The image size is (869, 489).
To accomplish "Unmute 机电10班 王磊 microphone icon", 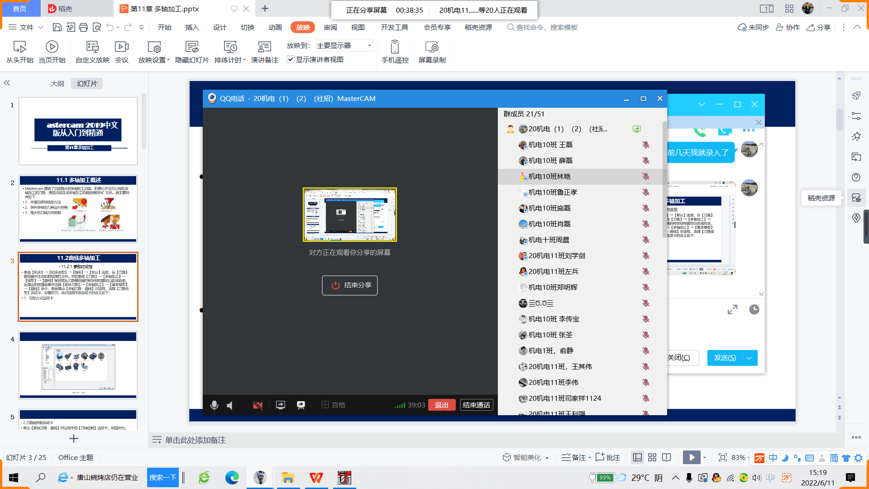I will [x=646, y=145].
